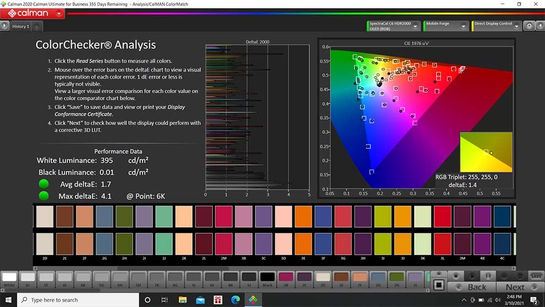
Task: Click the taskbar search box
Action: pos(78,300)
